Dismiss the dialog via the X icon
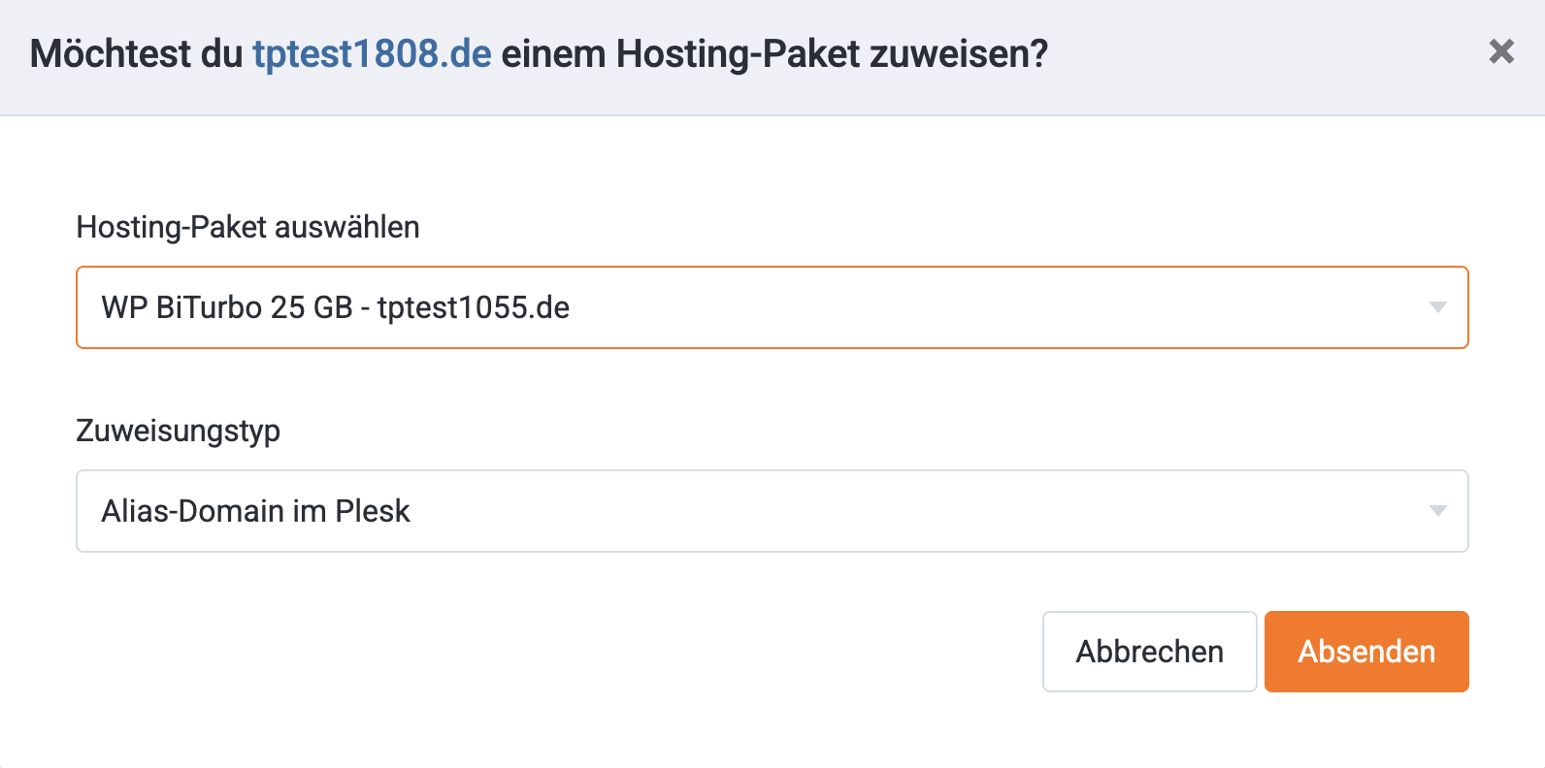This screenshot has width=1545, height=768. point(1501,51)
